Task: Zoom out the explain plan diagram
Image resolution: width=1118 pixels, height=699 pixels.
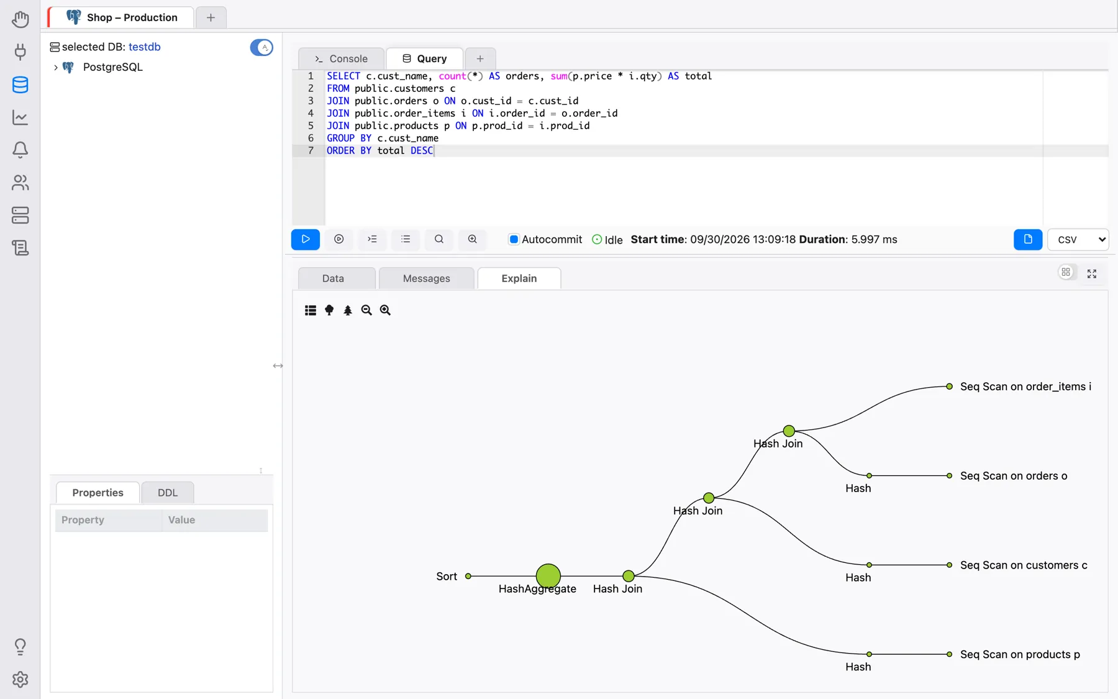Action: point(366,310)
